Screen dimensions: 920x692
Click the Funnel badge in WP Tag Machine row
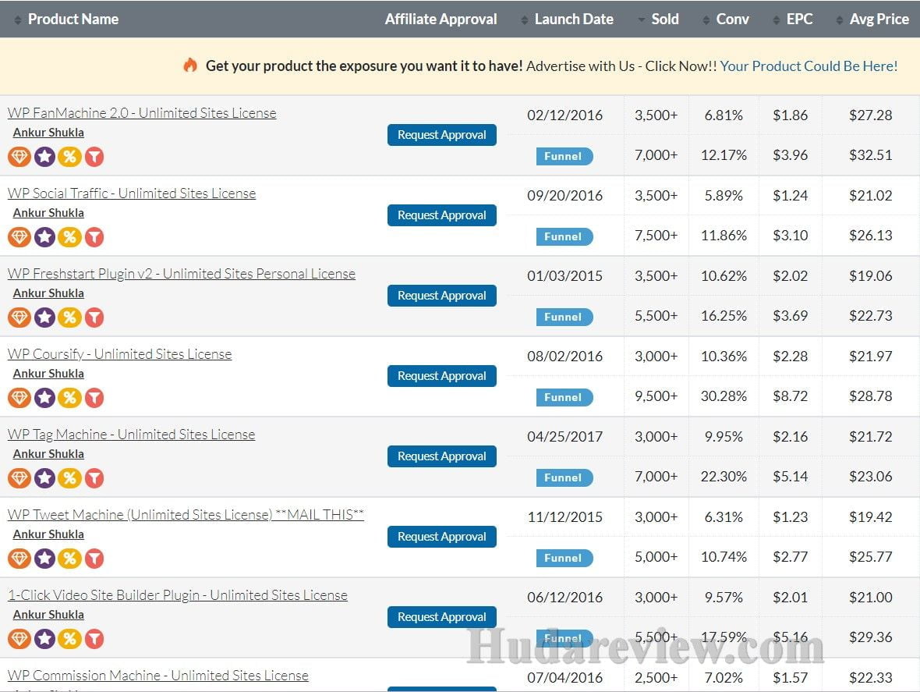click(x=564, y=477)
